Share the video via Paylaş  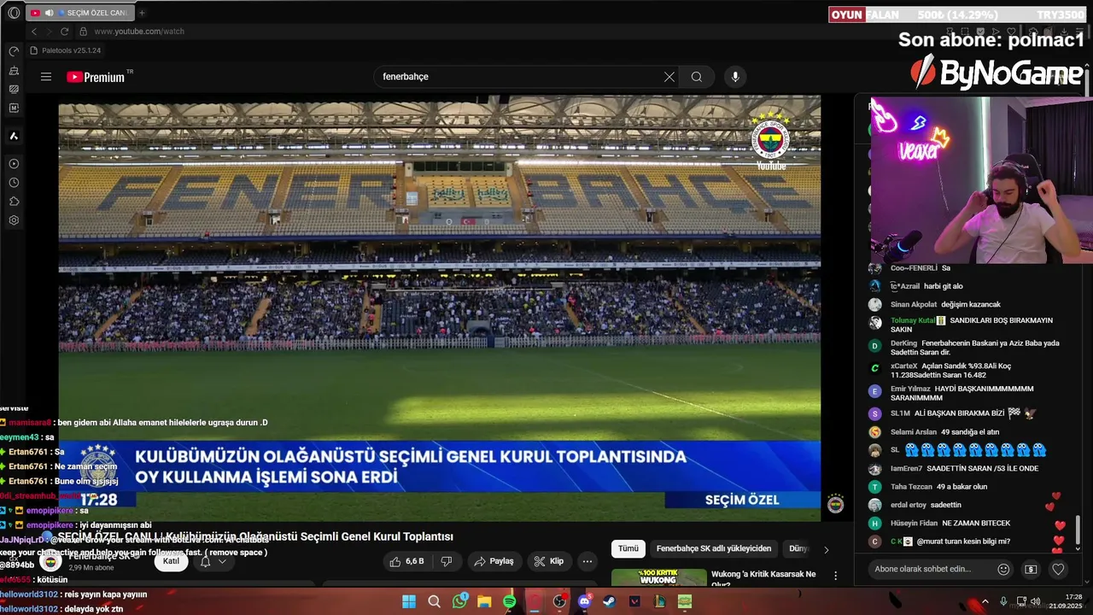[494, 561]
